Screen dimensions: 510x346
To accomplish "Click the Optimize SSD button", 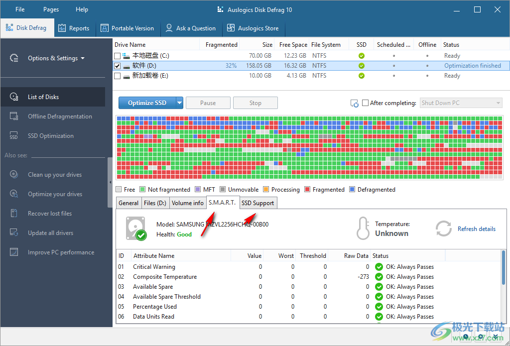I will (147, 103).
